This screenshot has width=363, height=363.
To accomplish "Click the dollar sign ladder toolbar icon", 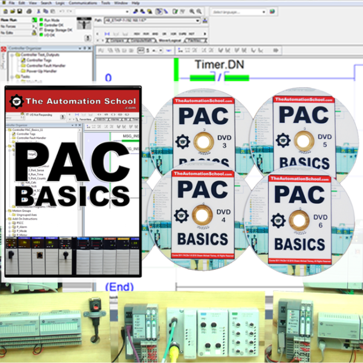I will pos(148,50).
